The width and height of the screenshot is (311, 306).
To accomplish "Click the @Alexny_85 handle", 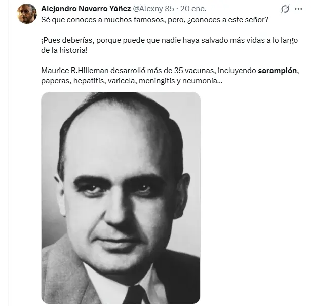I will pos(153,9).
